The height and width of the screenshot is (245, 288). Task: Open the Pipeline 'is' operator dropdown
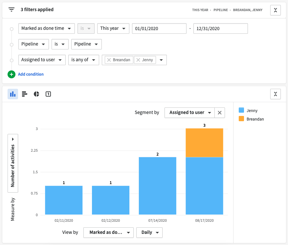click(x=60, y=44)
